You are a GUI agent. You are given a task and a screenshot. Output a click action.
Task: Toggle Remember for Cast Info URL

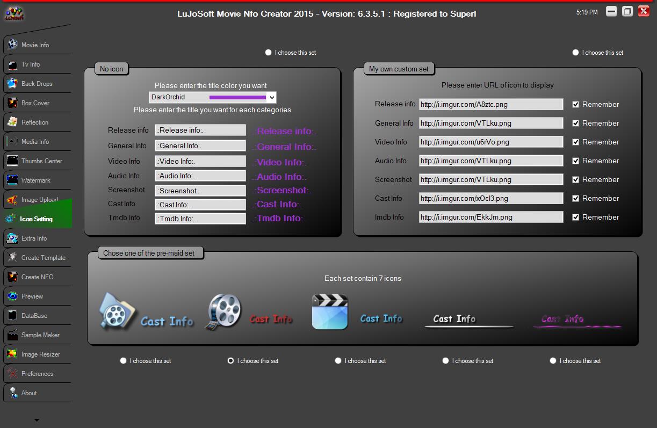(x=576, y=198)
